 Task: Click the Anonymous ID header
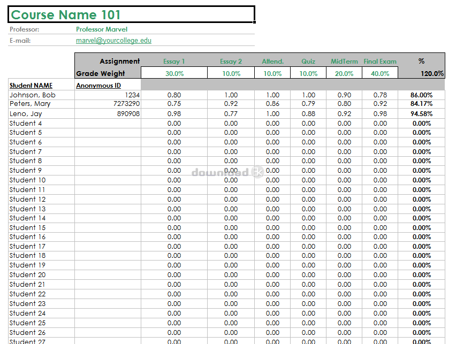pyautogui.click(x=98, y=86)
